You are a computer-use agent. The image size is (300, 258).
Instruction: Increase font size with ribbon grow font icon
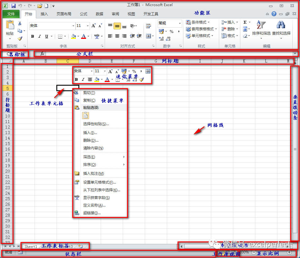click(93, 26)
